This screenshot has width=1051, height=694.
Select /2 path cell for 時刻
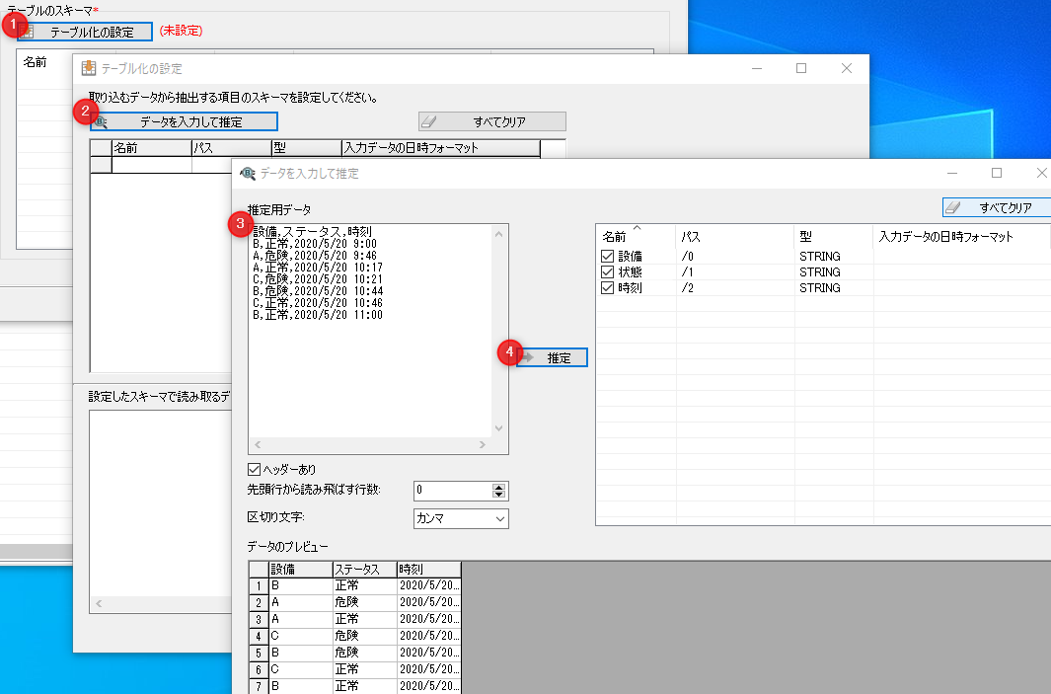[734, 287]
